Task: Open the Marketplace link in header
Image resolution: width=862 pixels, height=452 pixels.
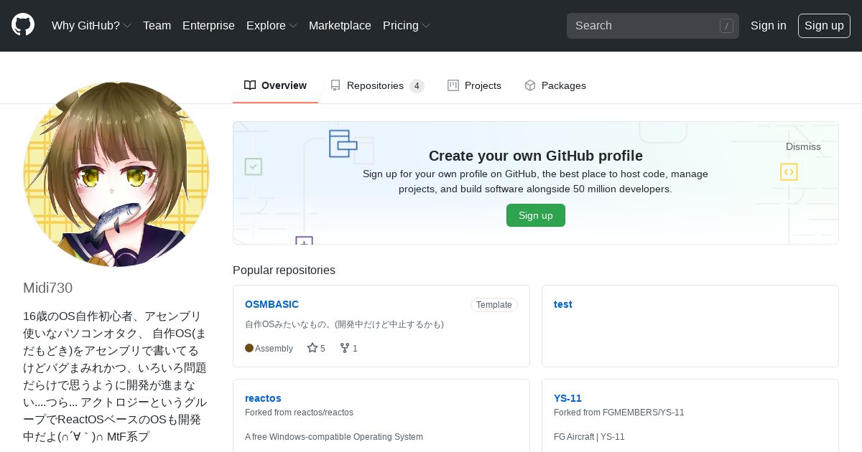Action: tap(340, 25)
